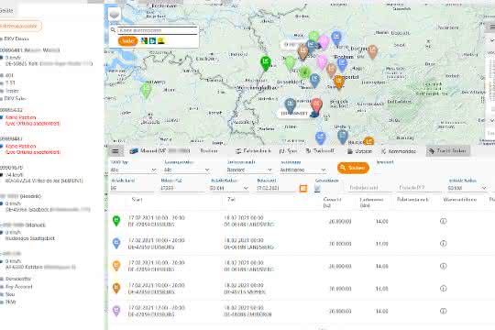Select the Google Maps provider icon
This screenshot has height=330, width=495.
[144, 40]
